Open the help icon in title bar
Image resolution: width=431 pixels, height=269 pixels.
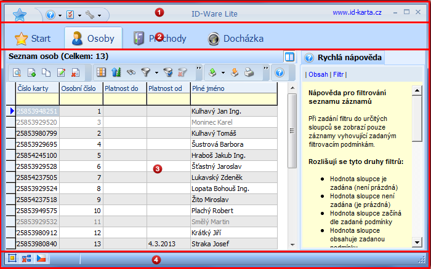coord(50,15)
